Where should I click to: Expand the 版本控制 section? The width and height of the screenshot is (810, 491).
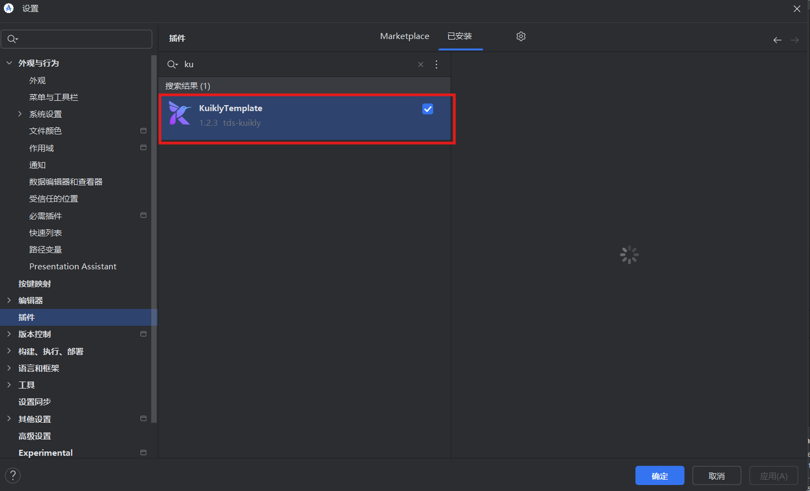9,334
